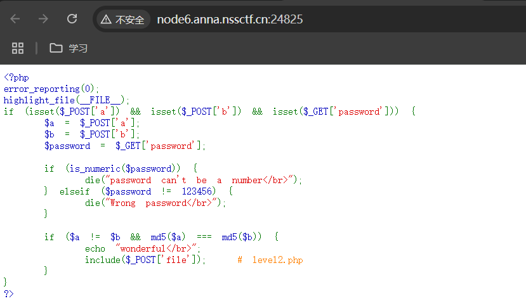Viewport: 526px width, 308px height.
Task: Click the number 123456 in code
Action: point(197,191)
